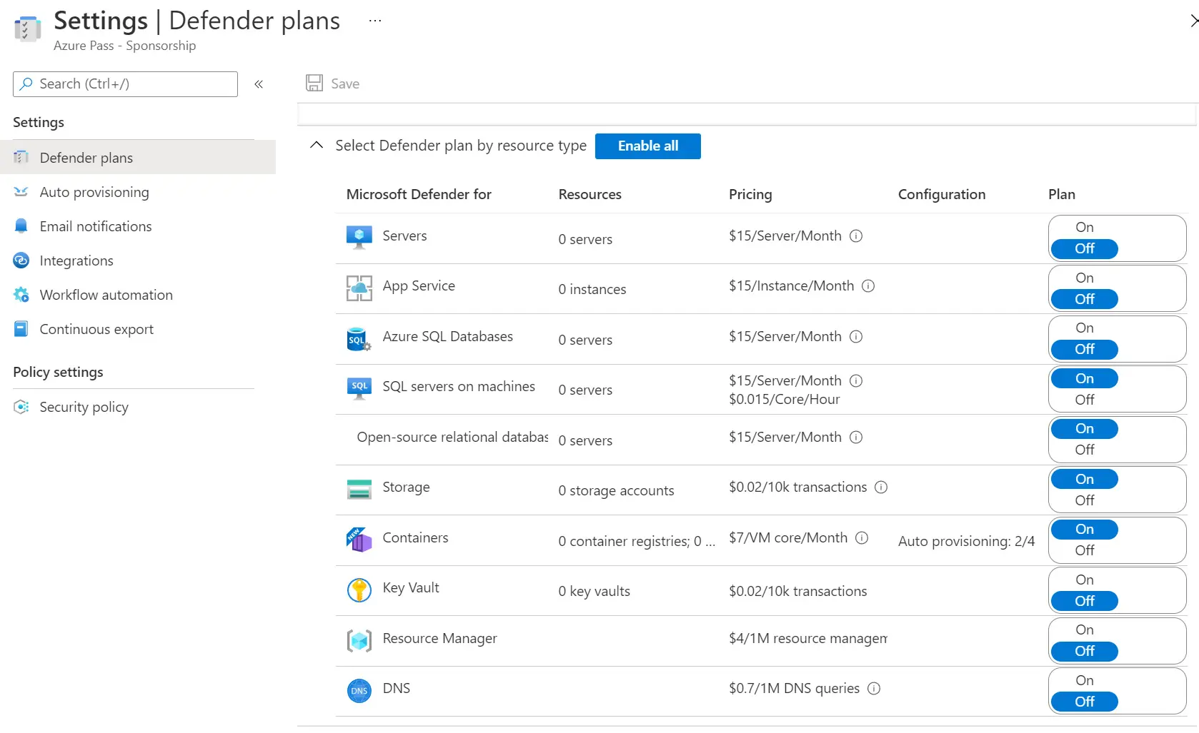1199x733 pixels.
Task: Open the ellipsis more options menu in header
Action: (x=375, y=21)
